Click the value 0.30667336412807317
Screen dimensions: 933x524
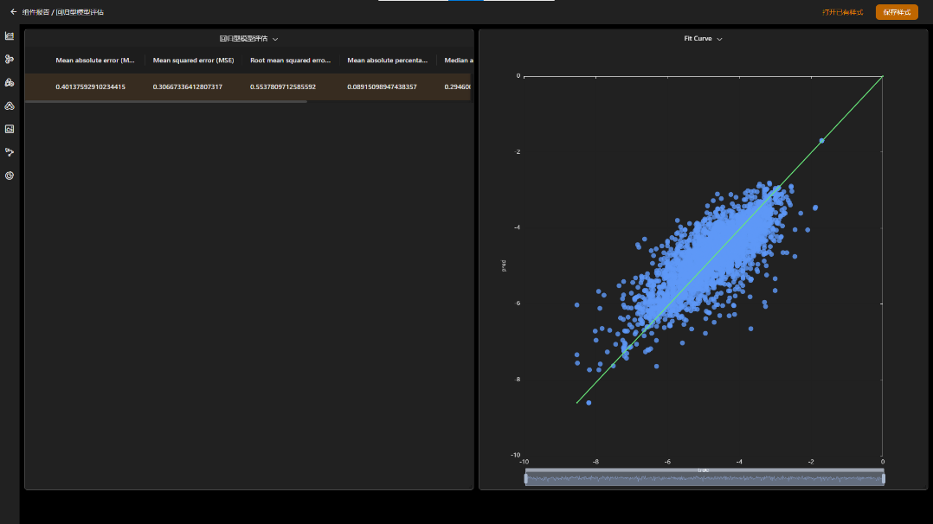point(188,86)
